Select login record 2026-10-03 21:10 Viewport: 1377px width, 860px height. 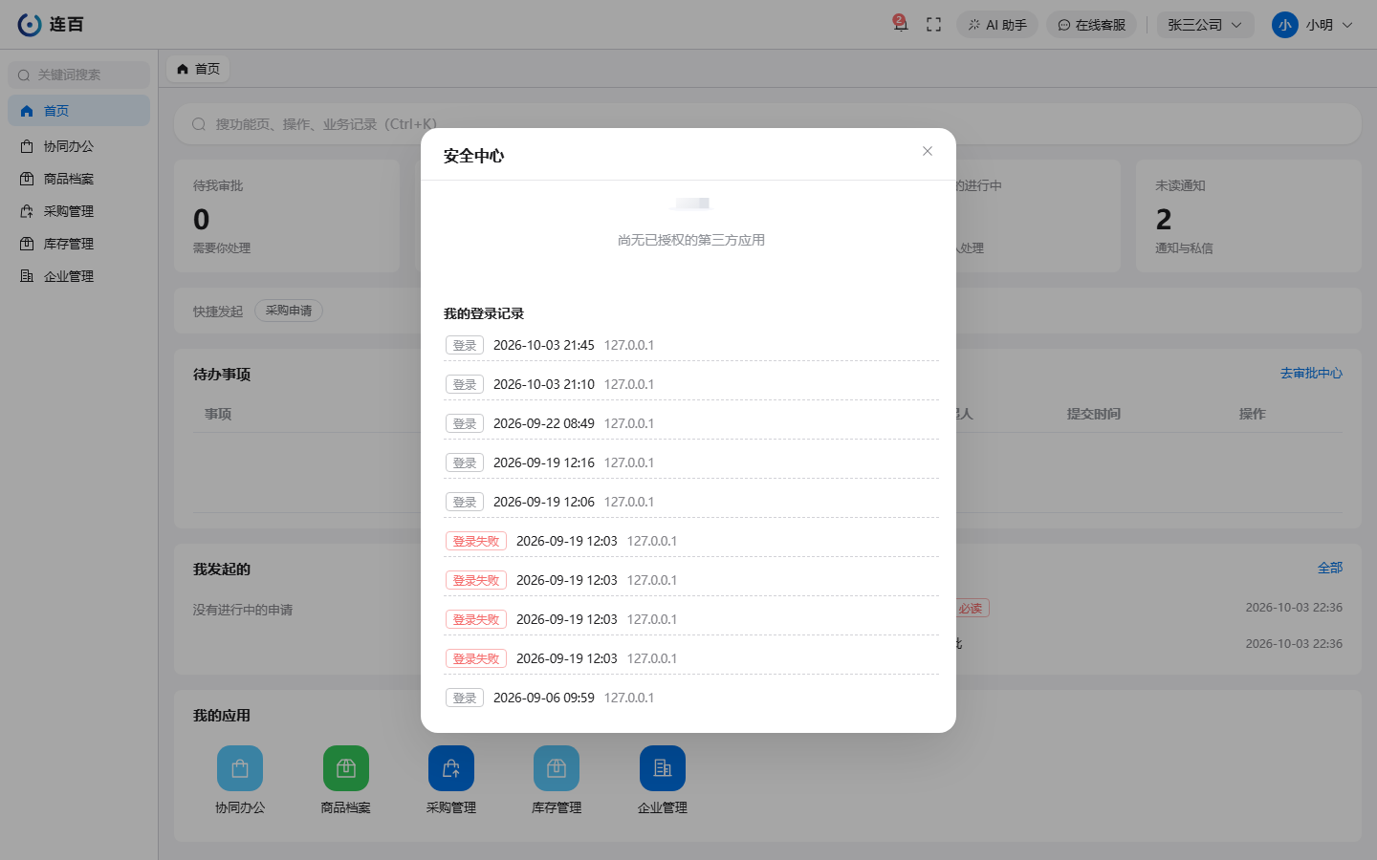[x=691, y=384]
